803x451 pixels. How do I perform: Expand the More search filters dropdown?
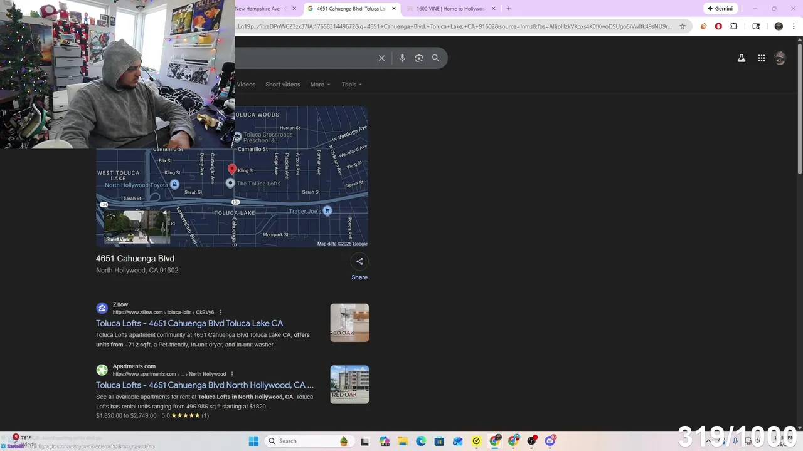click(x=320, y=85)
